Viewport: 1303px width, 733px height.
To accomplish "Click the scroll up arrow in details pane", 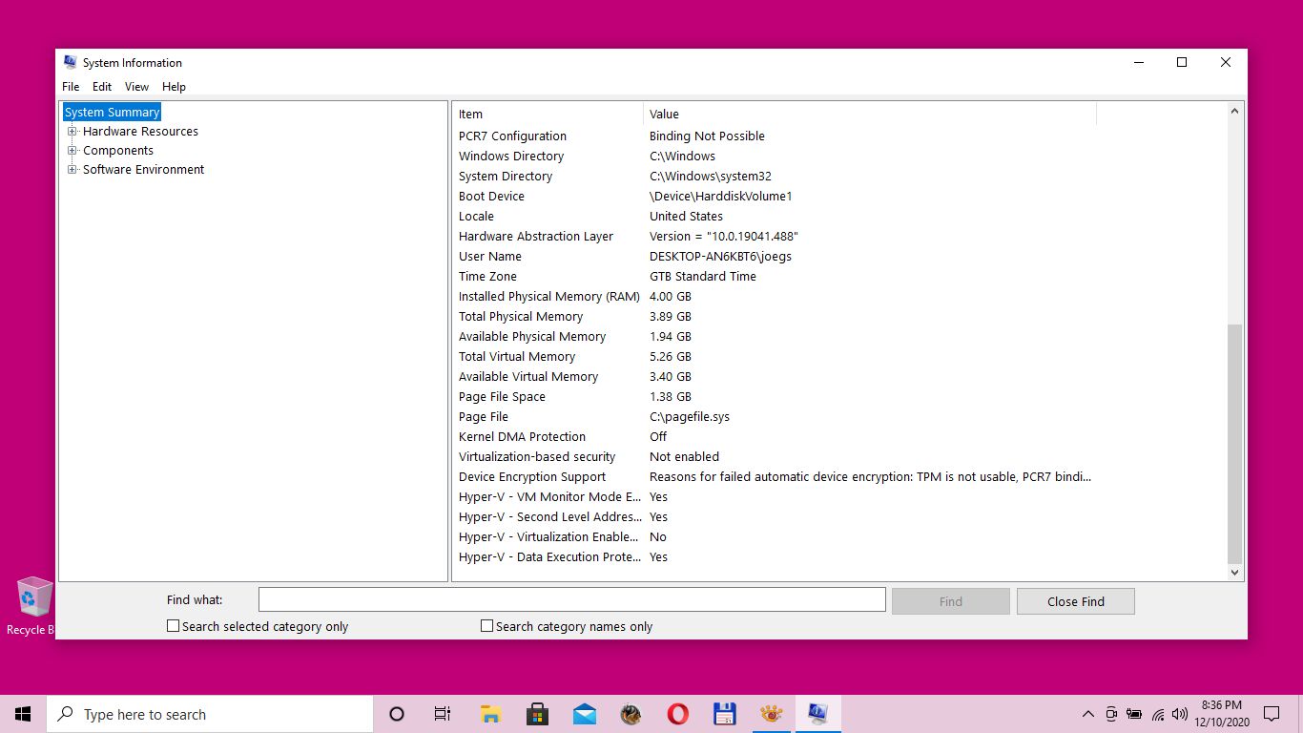I will click(1234, 112).
